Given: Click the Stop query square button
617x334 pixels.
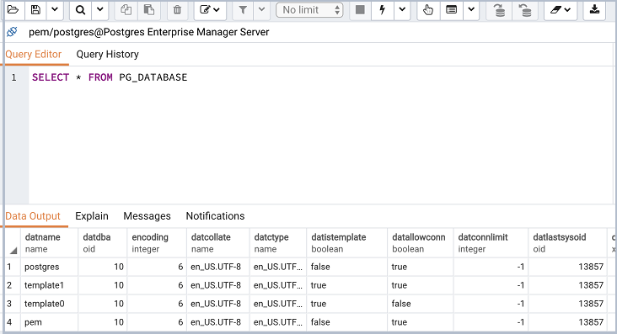Looking at the screenshot, I should [x=360, y=10].
